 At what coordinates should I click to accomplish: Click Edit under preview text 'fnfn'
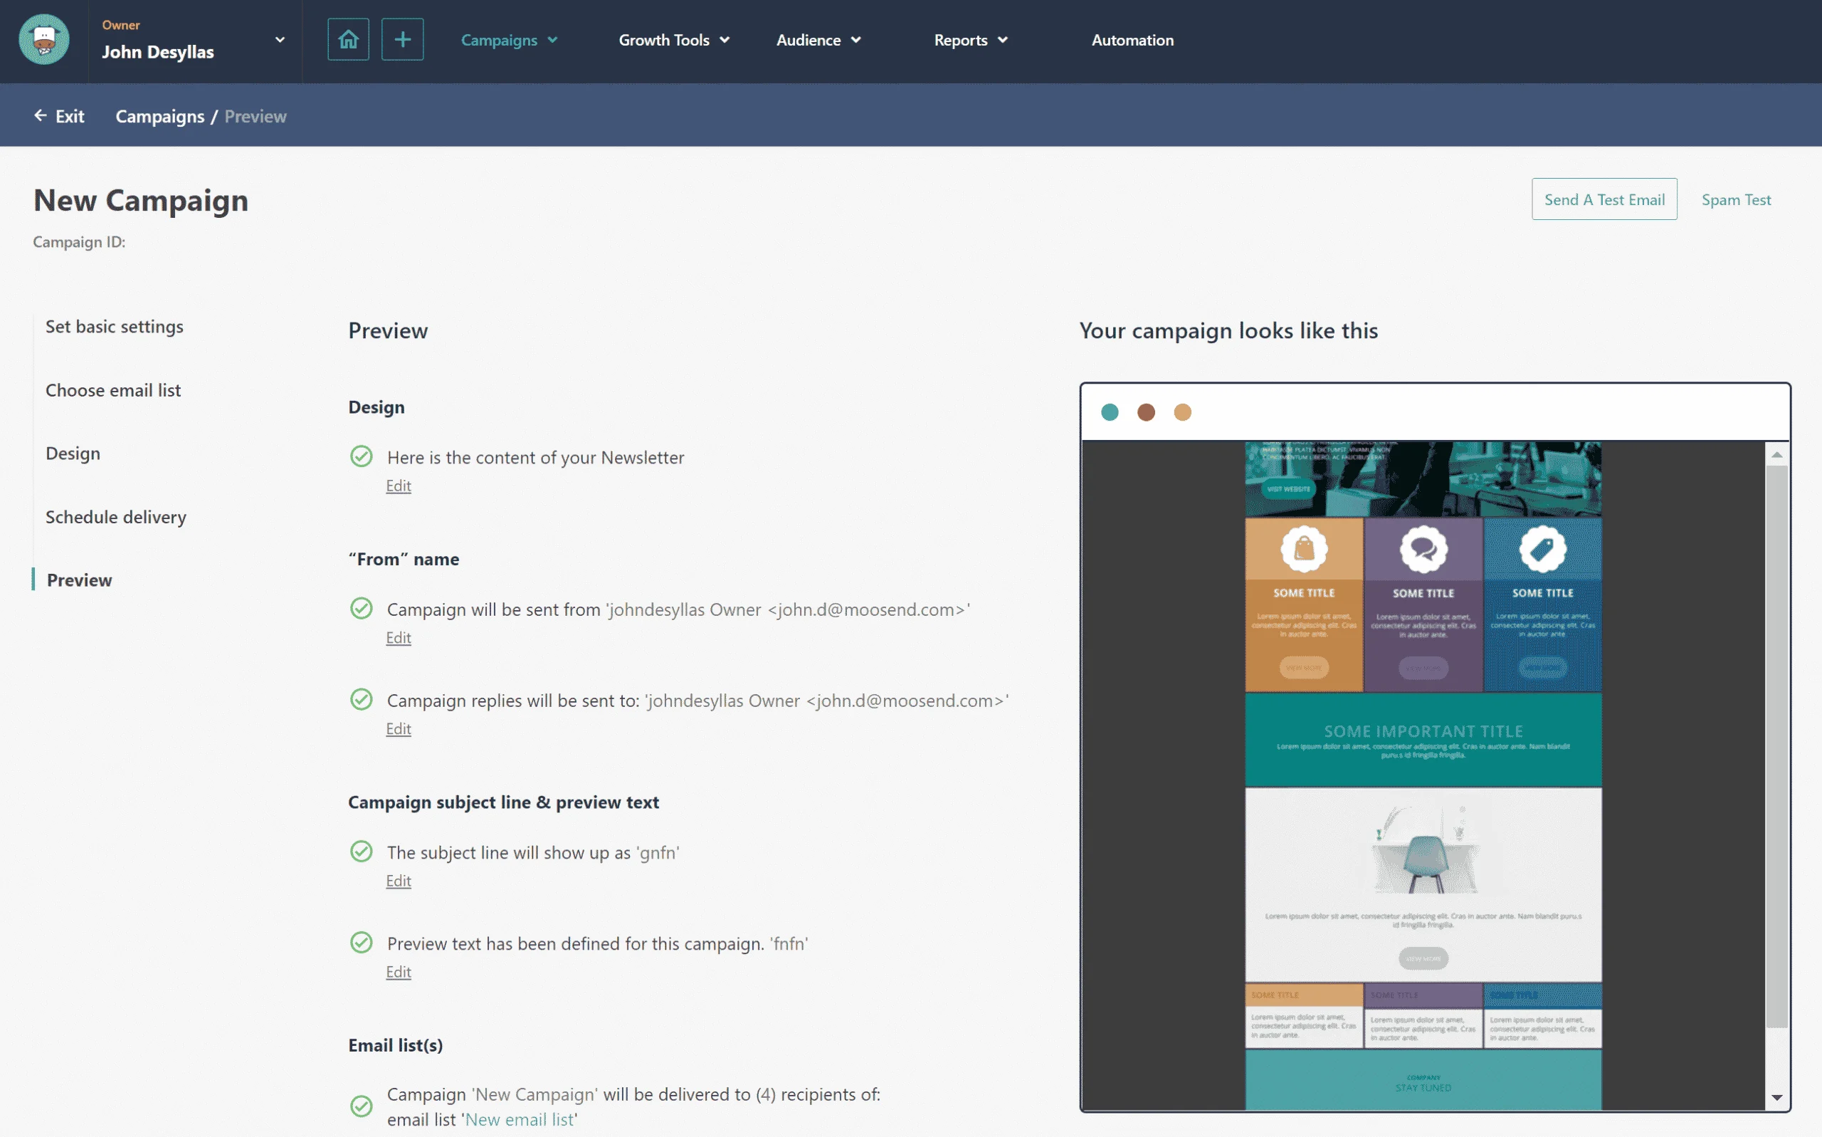[x=399, y=972]
